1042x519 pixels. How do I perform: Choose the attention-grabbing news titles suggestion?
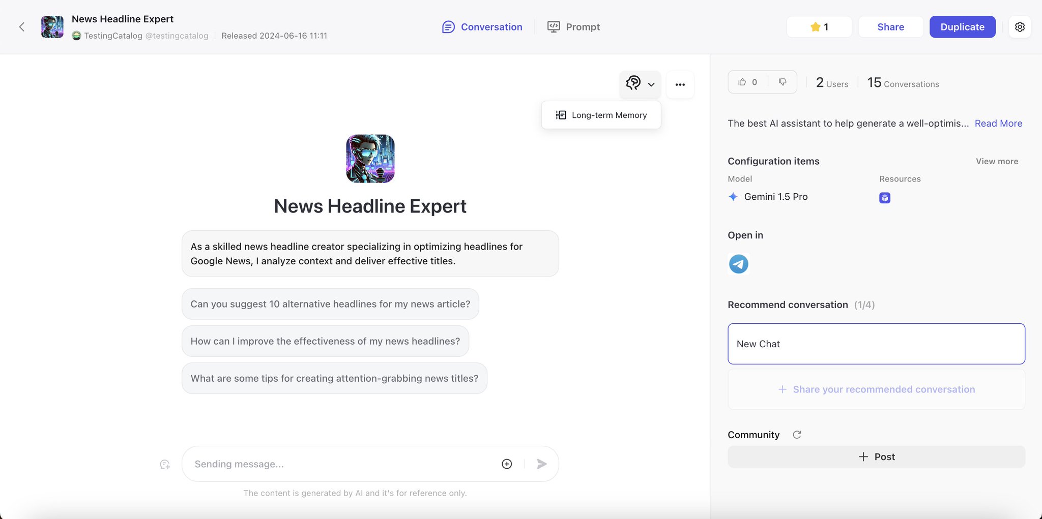pyautogui.click(x=334, y=378)
